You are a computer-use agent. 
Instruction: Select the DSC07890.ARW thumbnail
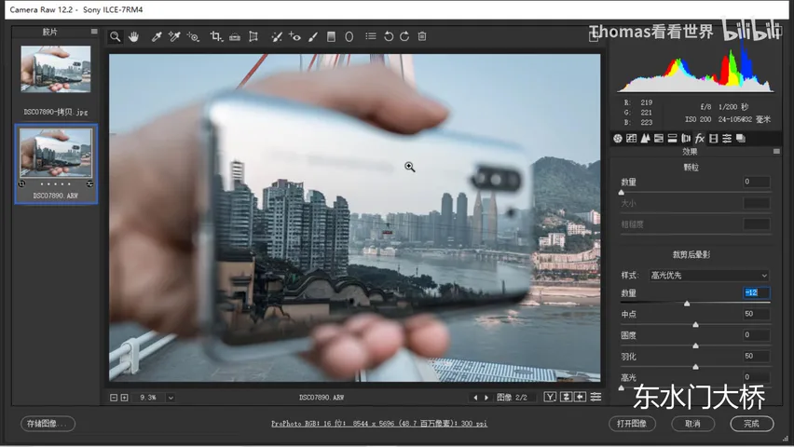(56, 153)
